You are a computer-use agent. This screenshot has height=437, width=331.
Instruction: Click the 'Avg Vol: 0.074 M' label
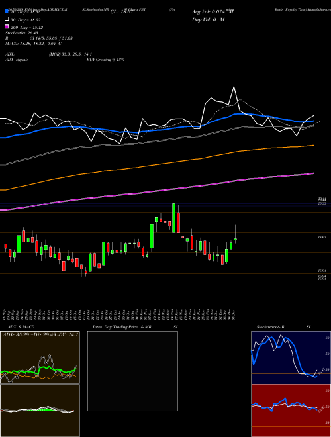pos(213,12)
